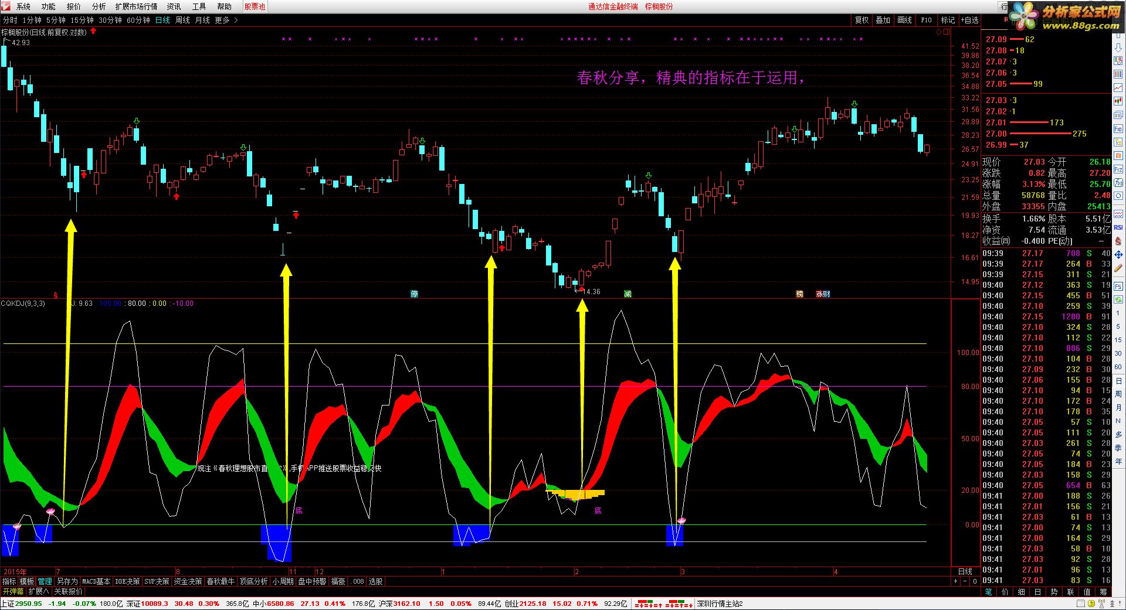Viewport: 1126px width, 610px height.
Task: Open the checklist report icon in right sidebar
Action: click(x=1118, y=60)
